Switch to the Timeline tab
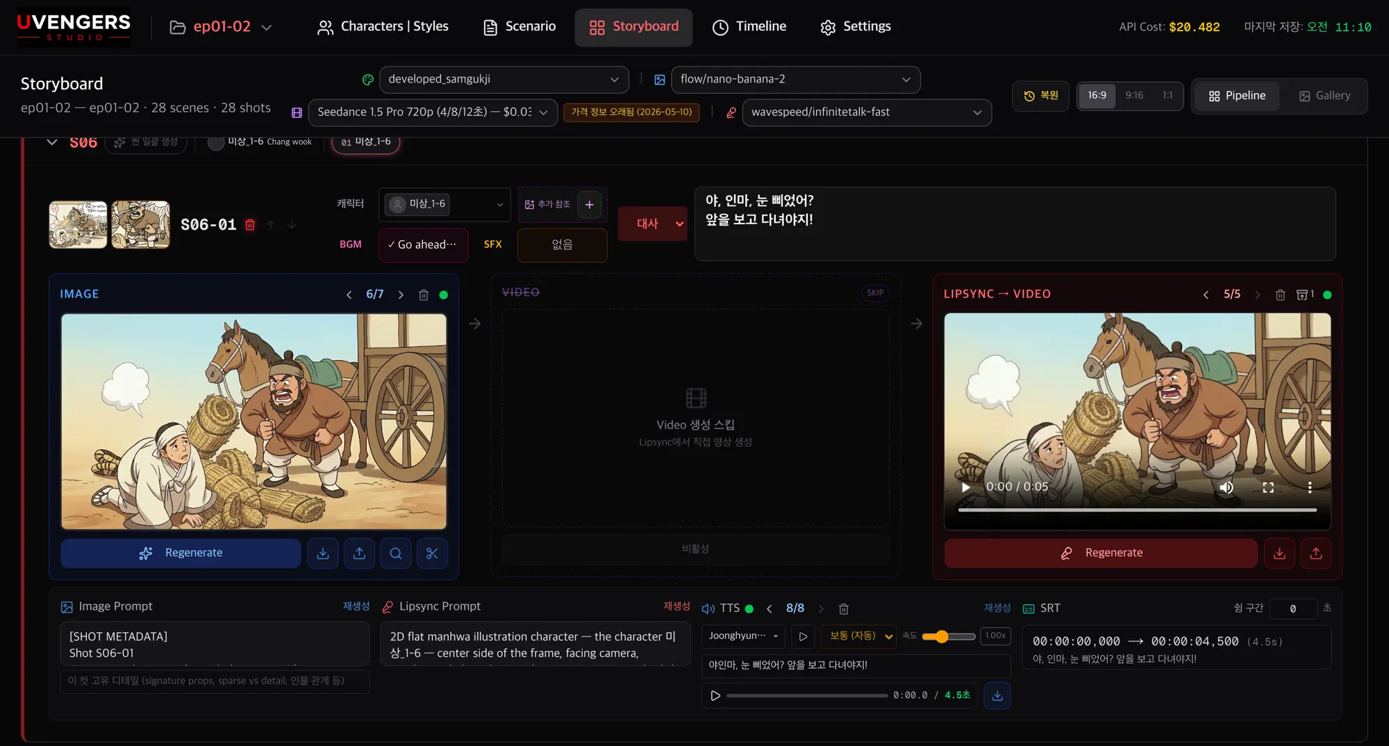Screen dimensions: 1389x746 coord(749,27)
